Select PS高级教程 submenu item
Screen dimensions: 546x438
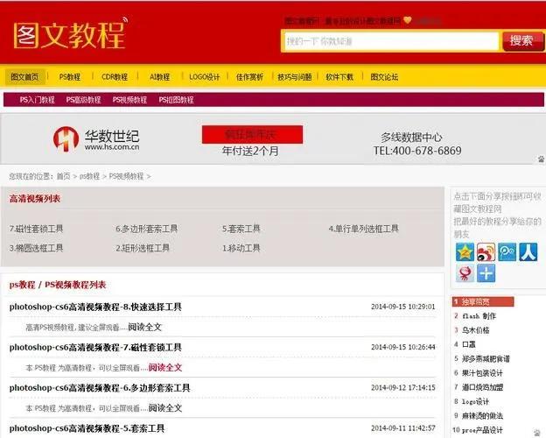click(x=84, y=100)
